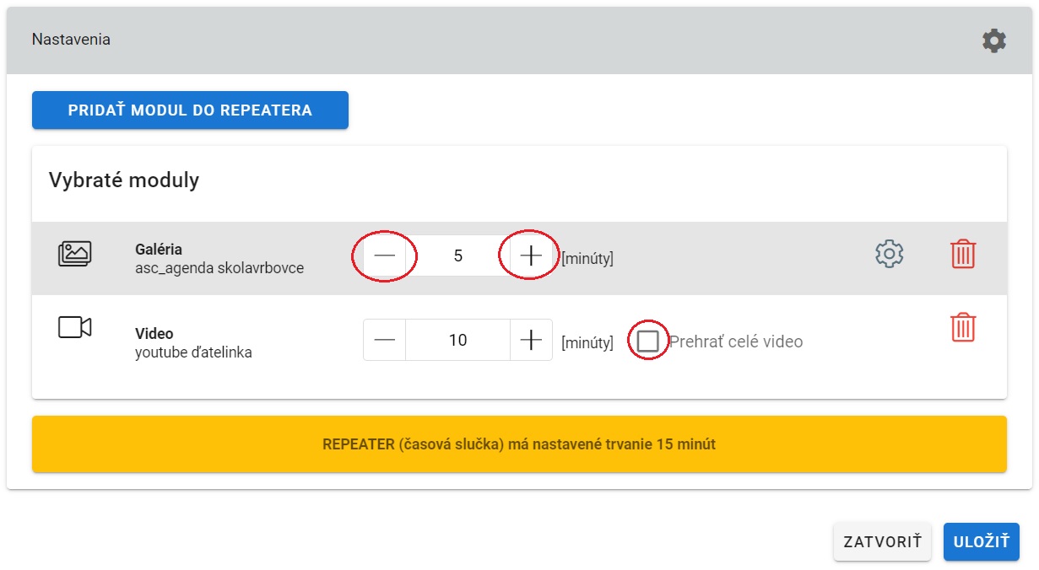
Task: Enable the Prehrať celé video checkbox
Action: (x=648, y=341)
